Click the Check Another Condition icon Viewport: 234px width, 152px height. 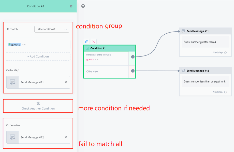click(x=38, y=103)
